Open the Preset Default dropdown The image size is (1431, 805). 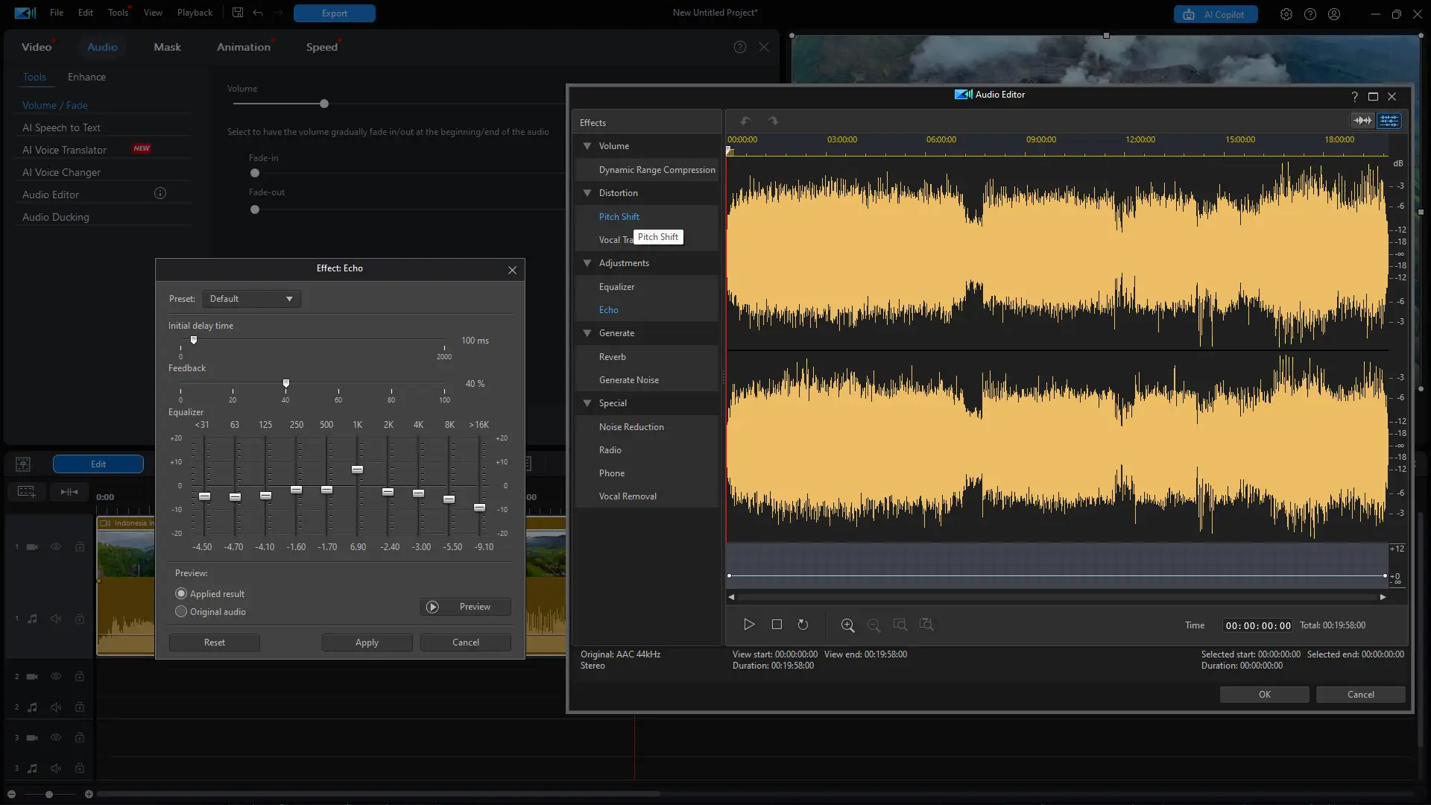pyautogui.click(x=251, y=299)
